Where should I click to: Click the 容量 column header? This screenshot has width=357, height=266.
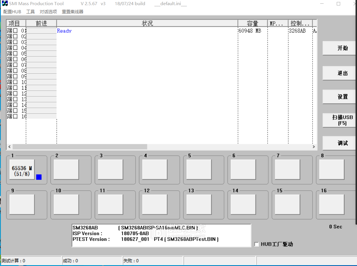253,23
